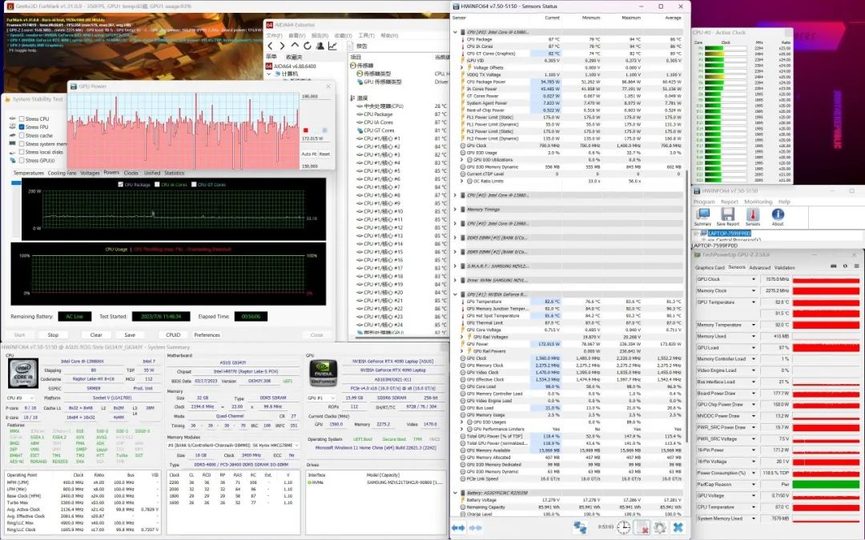The width and height of the screenshot is (865, 540).
Task: Toggle the Stress GPU(s) checkbox
Action: pos(22,160)
